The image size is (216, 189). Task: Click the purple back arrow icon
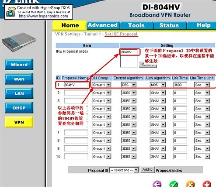pyautogui.click(x=157, y=184)
